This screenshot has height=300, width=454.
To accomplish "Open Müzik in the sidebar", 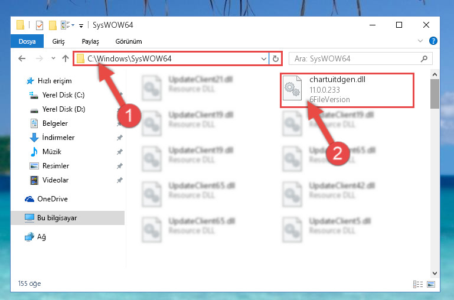I will click(x=45, y=152).
